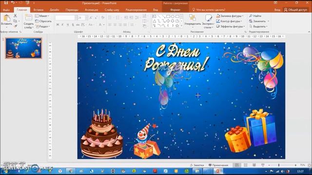
Task: Open Выделить select dropdown
Action: 258,26
